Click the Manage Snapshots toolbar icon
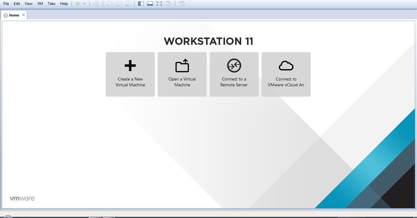417x218 pixels. (128, 4)
